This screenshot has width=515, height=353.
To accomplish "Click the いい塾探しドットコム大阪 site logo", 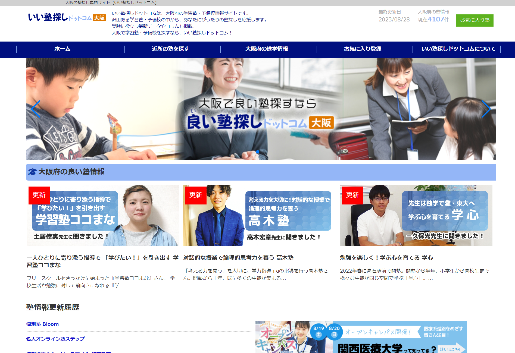I will click(x=67, y=17).
